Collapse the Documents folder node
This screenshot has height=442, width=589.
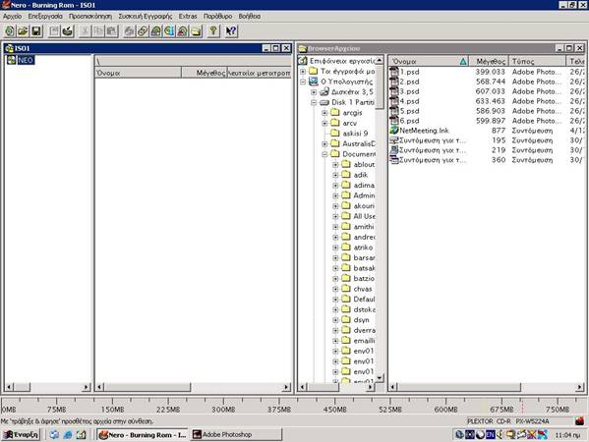324,154
